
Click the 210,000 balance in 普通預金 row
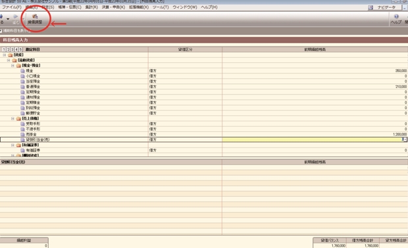[x=401, y=87]
